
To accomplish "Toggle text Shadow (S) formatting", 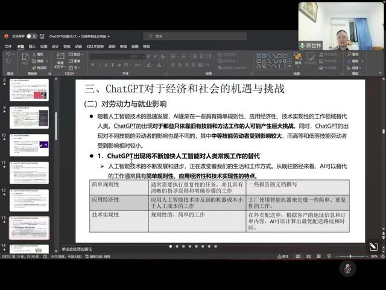I will tap(113, 65).
